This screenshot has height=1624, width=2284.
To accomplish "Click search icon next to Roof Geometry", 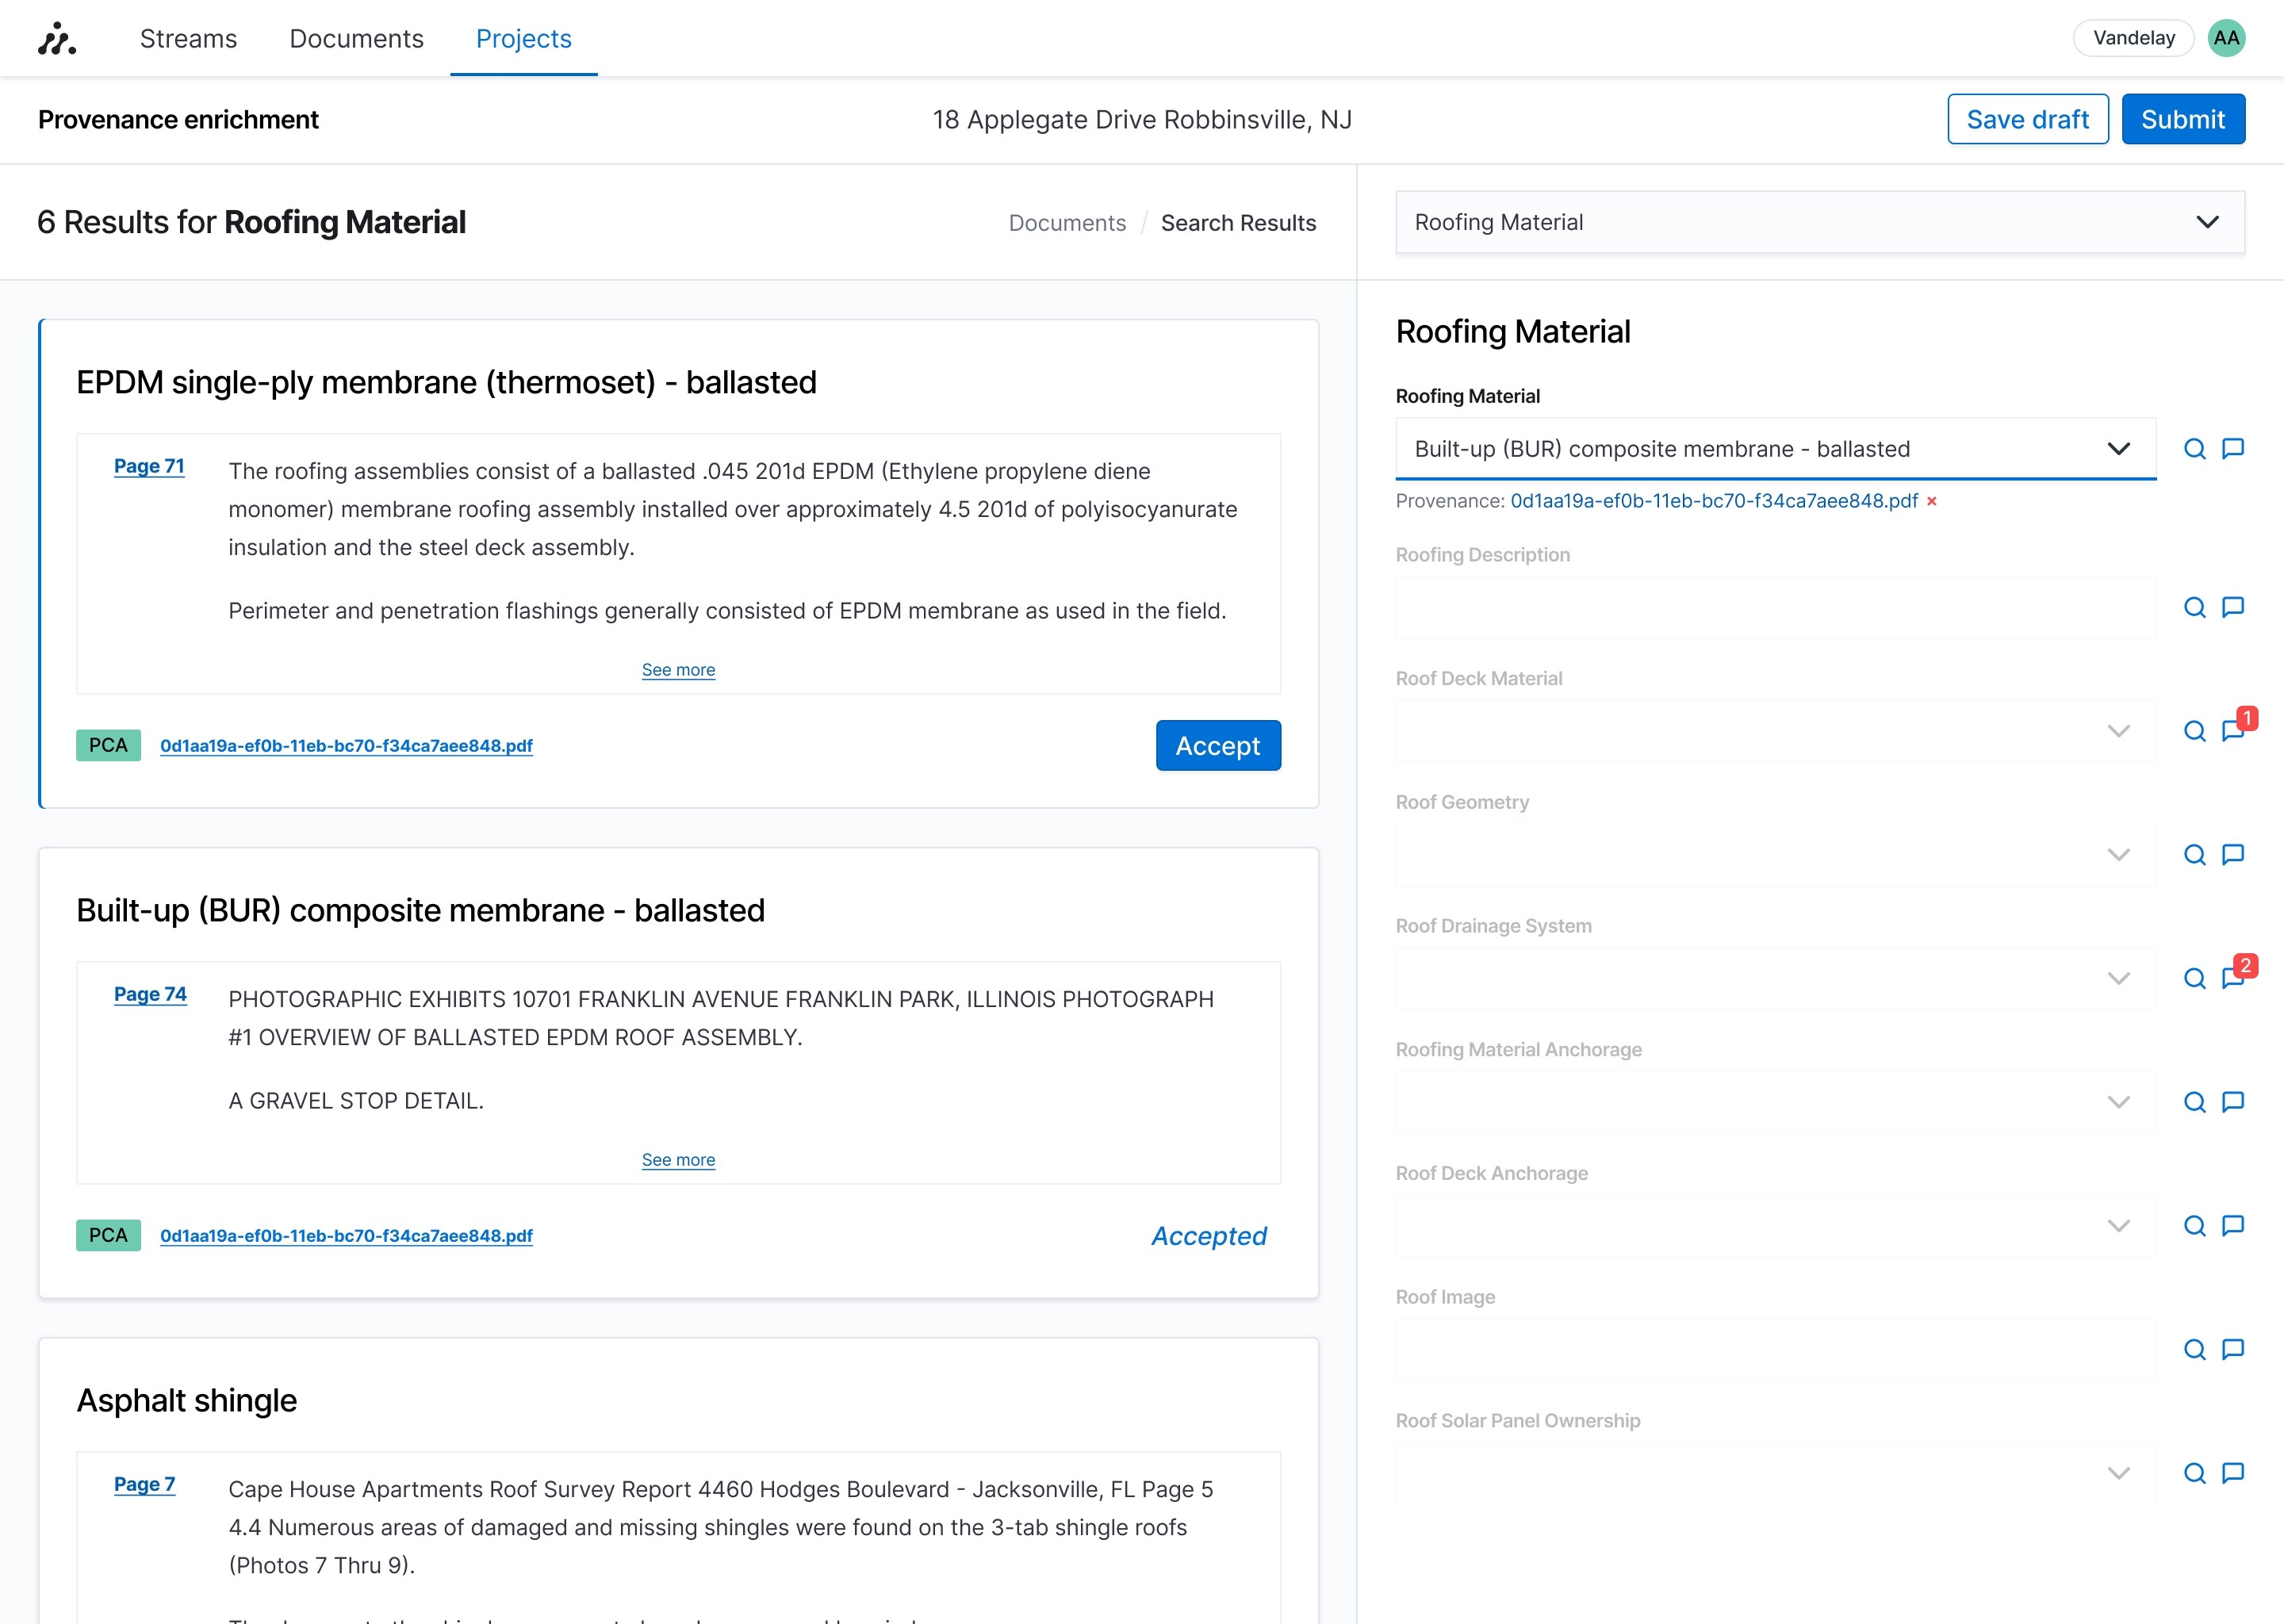I will coord(2194,854).
